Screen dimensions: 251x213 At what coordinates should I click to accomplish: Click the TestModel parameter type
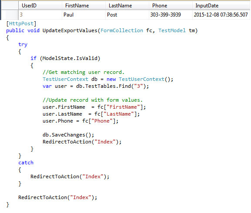pos(172,30)
